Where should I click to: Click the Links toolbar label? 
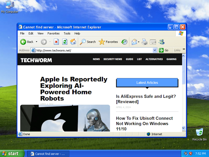(177, 50)
